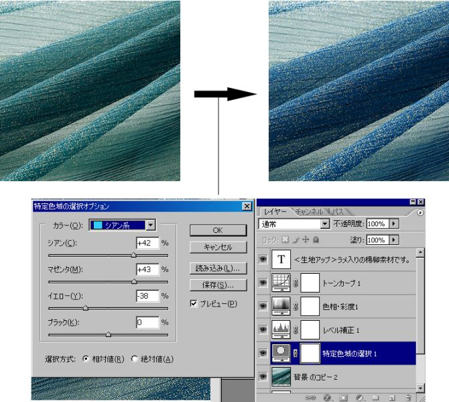Screen dimensions: 449x402
Task: Click the trash icon to delete layer
Action: click(408, 398)
